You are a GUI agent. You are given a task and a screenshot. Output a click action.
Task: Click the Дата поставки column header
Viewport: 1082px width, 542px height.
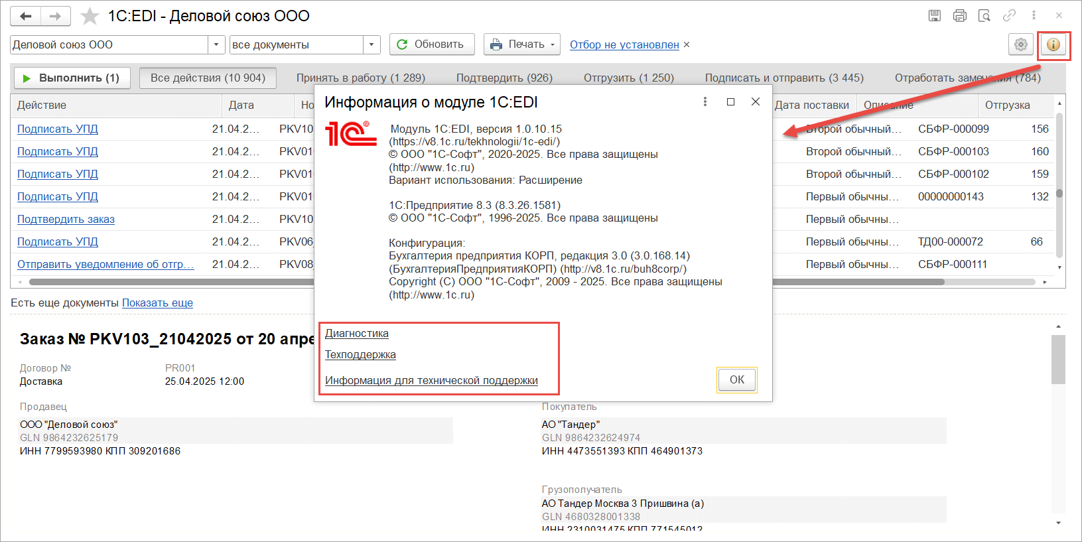[812, 105]
